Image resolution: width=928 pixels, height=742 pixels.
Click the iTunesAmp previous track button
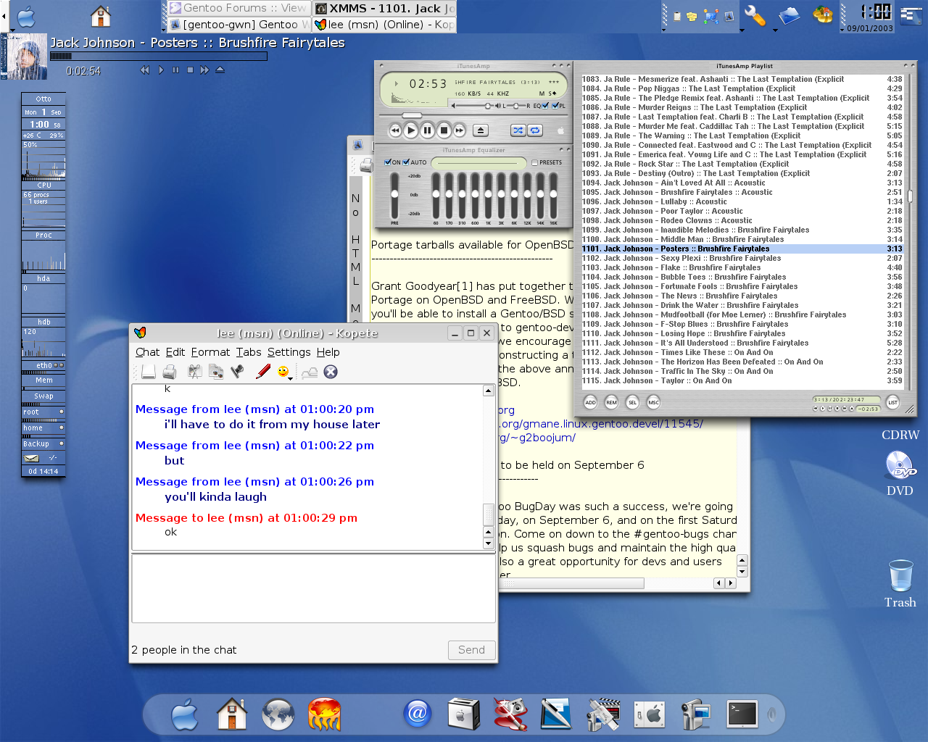pyautogui.click(x=395, y=130)
